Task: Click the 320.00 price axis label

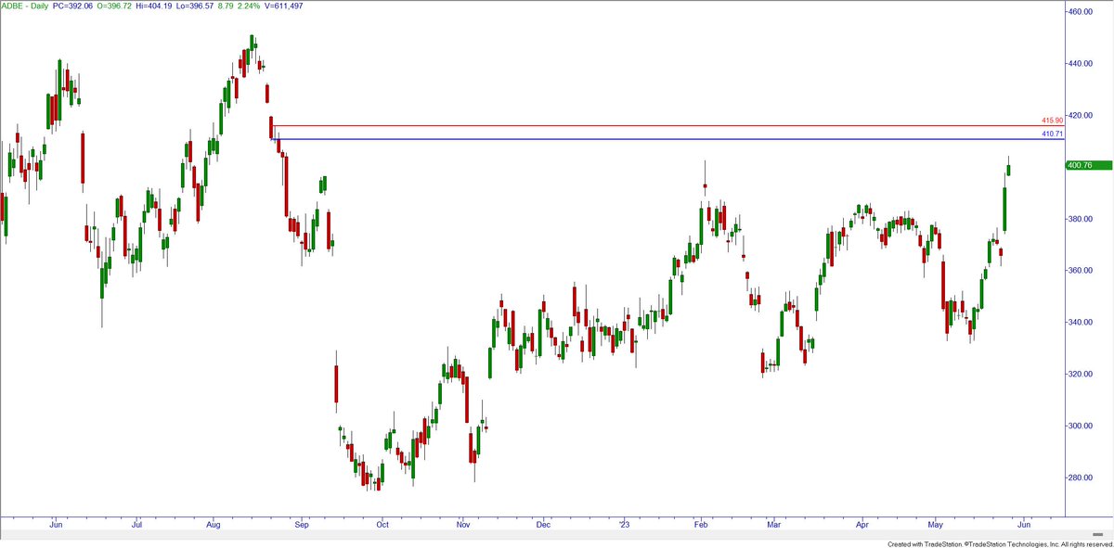Action: tap(1082, 375)
